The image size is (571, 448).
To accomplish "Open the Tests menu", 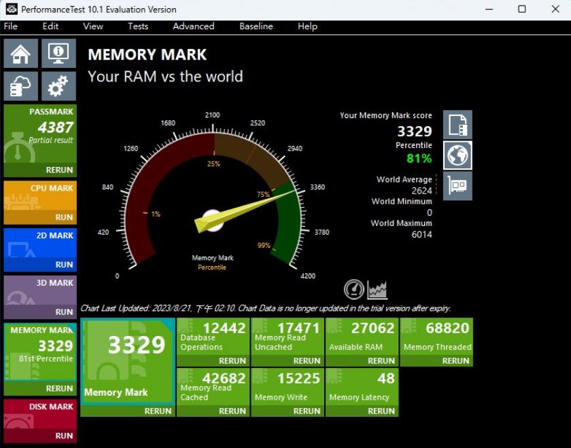I will coord(138,26).
